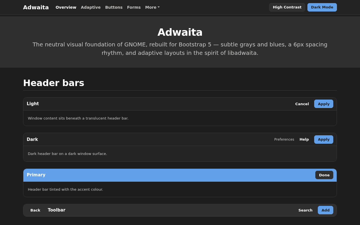Open the Forms nav item
Viewport: 360px width, 225px height.
coord(134,7)
